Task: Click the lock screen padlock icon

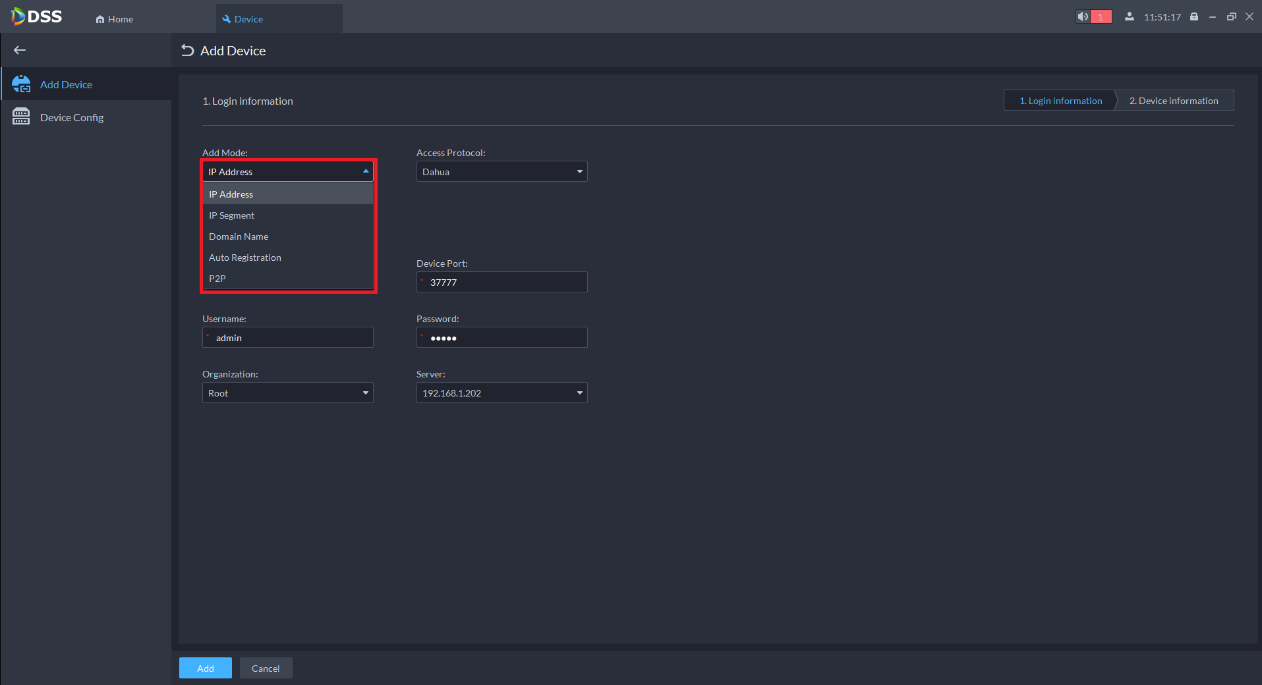Action: [1194, 16]
